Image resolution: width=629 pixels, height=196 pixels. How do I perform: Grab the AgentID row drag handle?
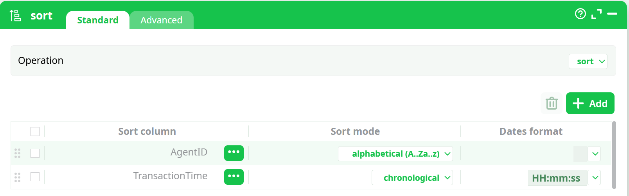pos(17,154)
